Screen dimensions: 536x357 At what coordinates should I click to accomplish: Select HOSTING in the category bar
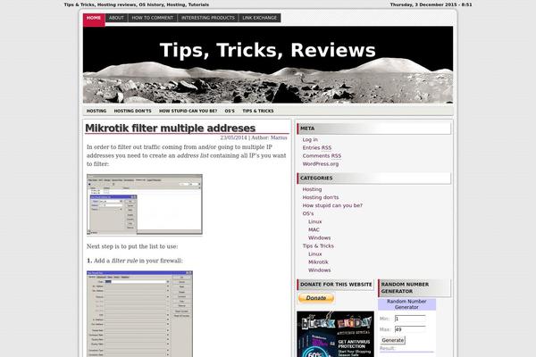(96, 111)
